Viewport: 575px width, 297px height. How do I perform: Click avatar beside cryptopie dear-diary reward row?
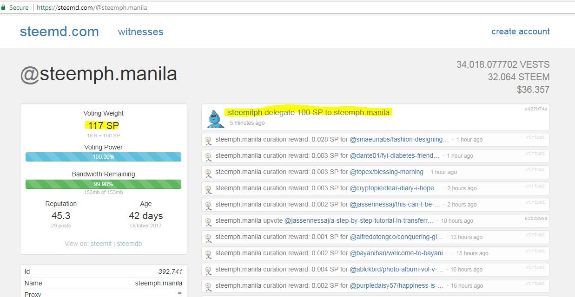(x=209, y=188)
